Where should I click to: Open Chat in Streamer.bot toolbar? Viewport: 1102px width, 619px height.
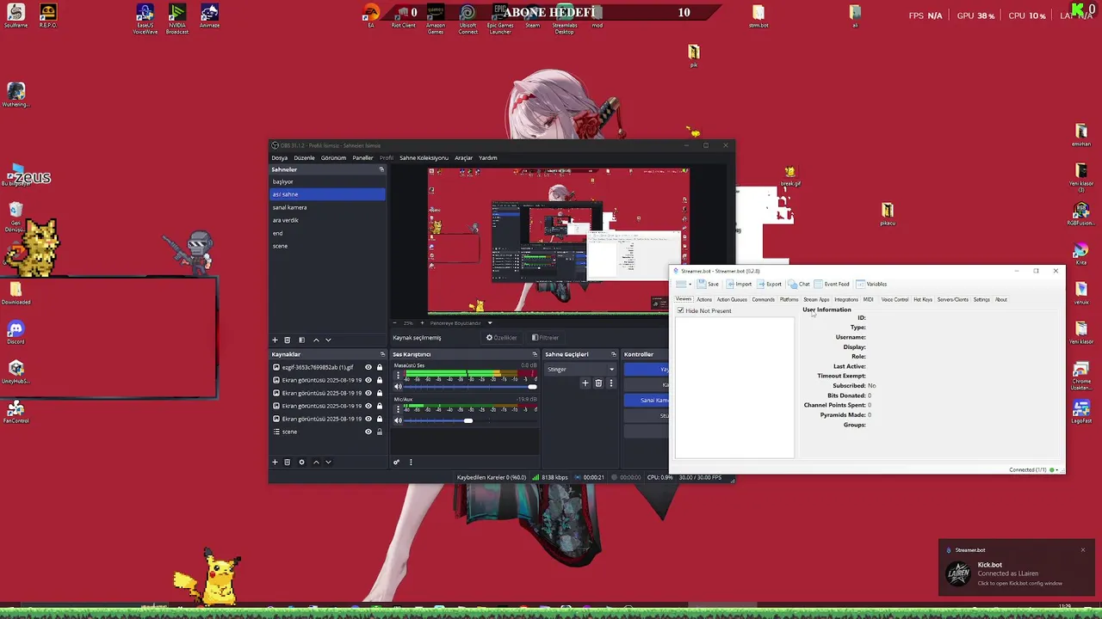coord(799,285)
